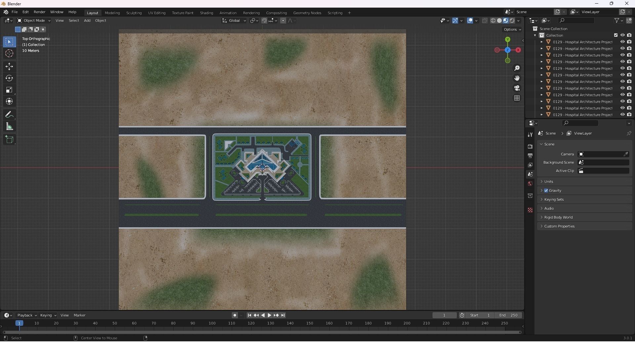Viewport: 635px width, 344px height.
Task: Click the Blender logo menu icon
Action: pos(6,12)
